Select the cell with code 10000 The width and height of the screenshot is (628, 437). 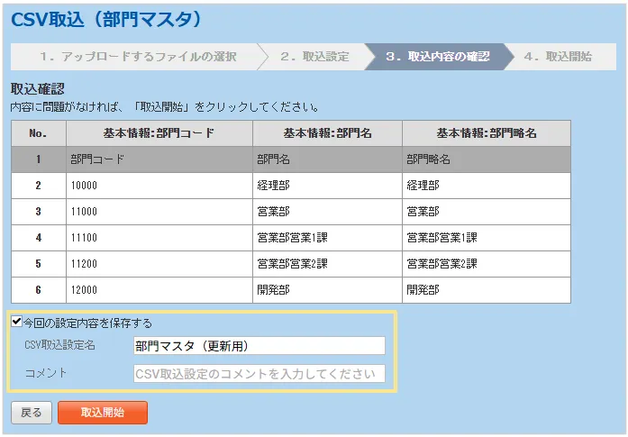point(159,186)
